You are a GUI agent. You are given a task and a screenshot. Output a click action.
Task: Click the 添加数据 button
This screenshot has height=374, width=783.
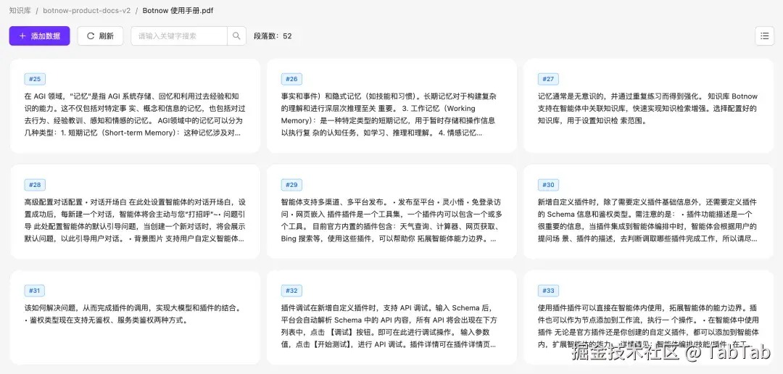click(x=39, y=36)
